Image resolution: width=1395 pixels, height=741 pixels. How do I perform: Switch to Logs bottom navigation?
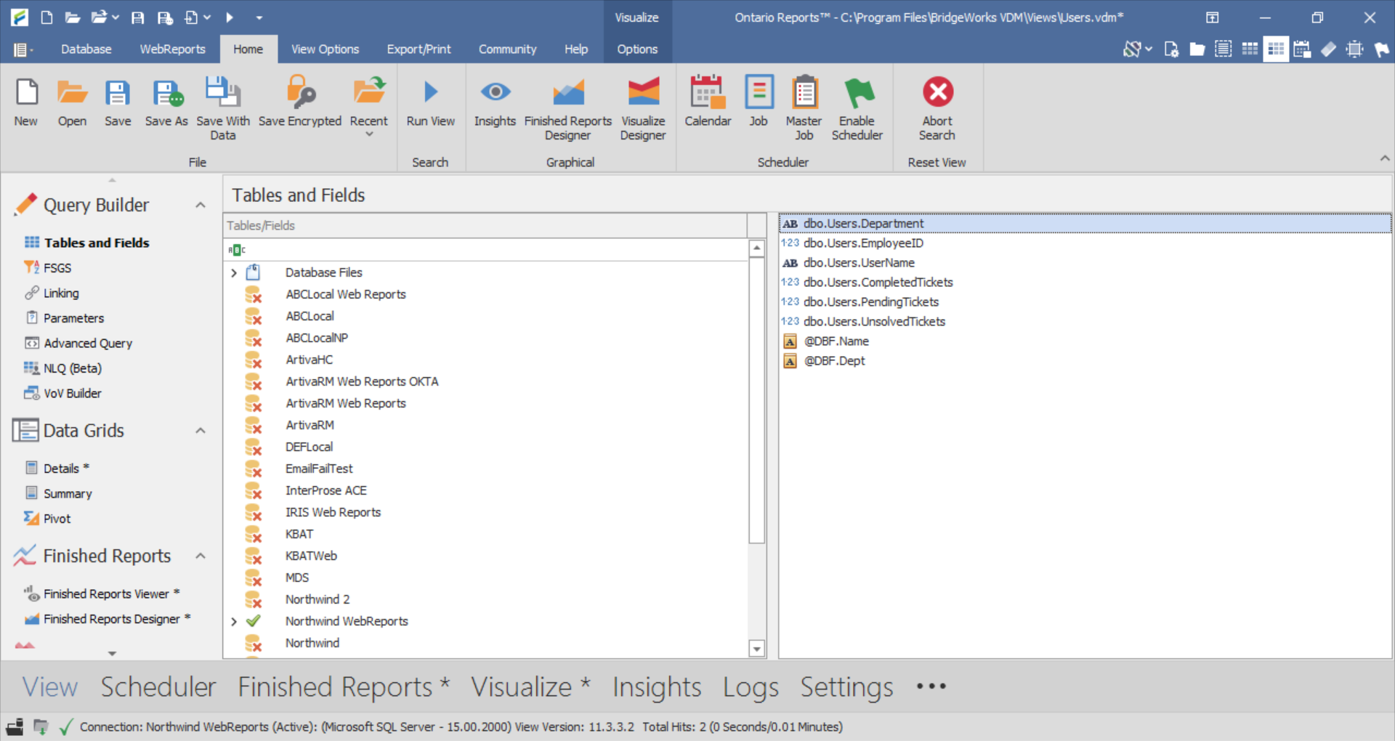751,687
